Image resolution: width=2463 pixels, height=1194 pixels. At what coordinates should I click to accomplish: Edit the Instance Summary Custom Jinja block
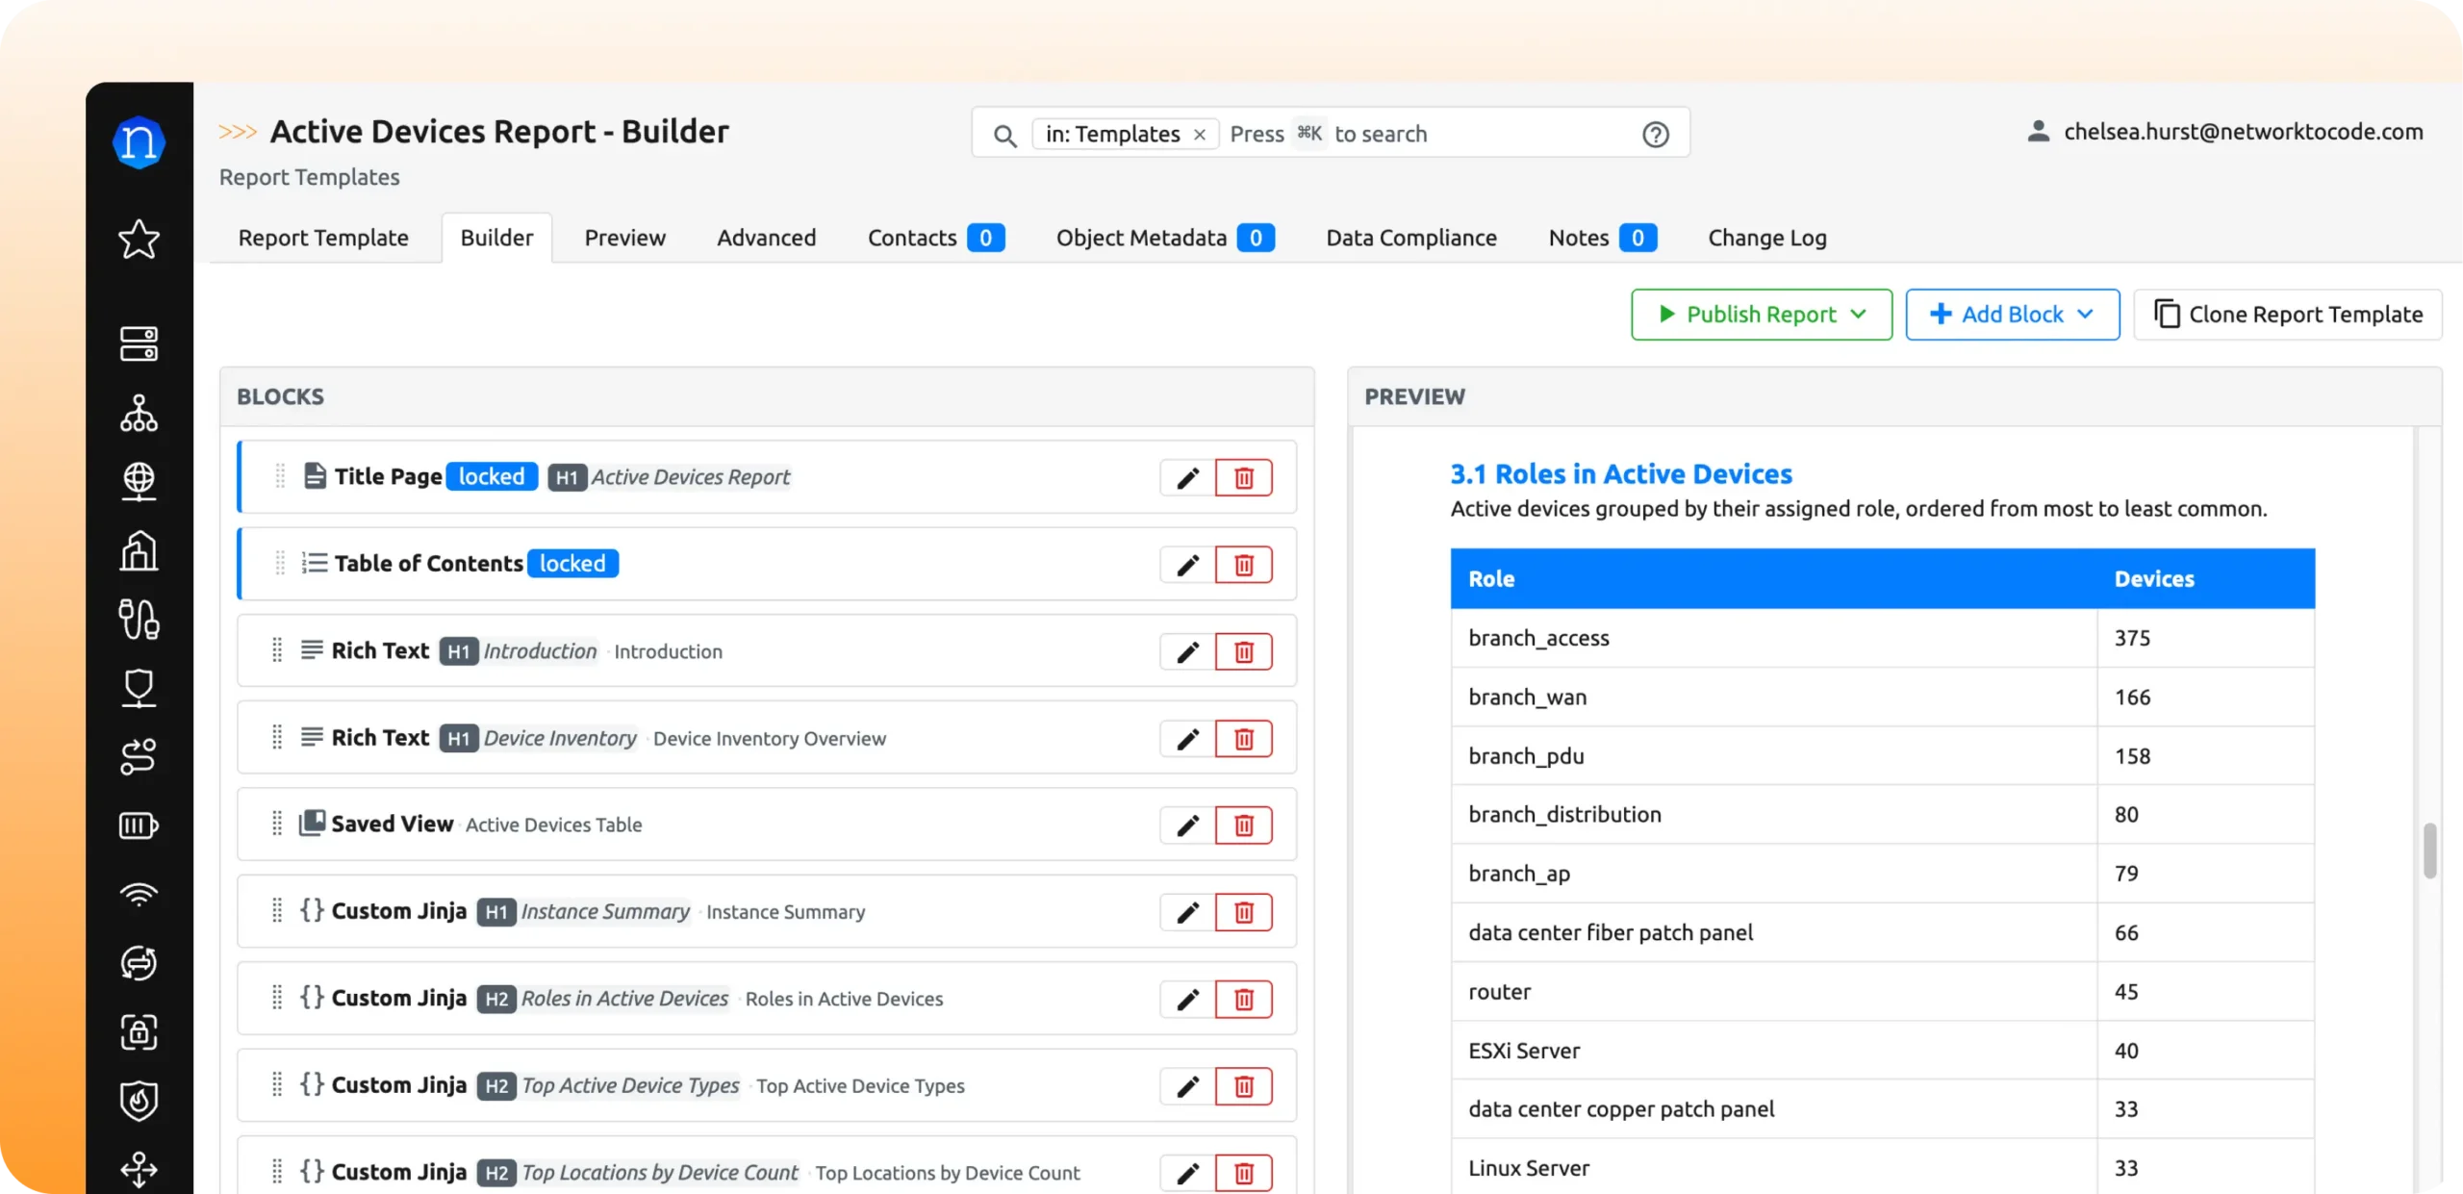click(1187, 912)
